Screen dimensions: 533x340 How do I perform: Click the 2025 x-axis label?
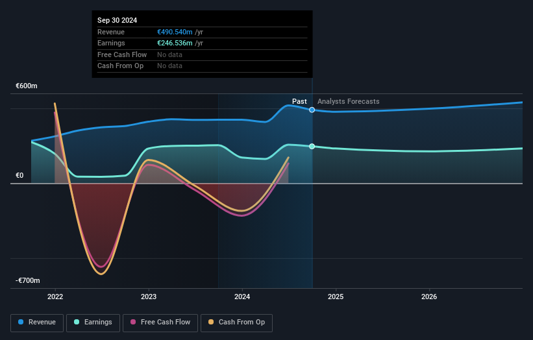(336, 297)
